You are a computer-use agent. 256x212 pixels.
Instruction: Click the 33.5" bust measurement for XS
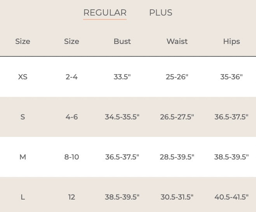coord(122,77)
